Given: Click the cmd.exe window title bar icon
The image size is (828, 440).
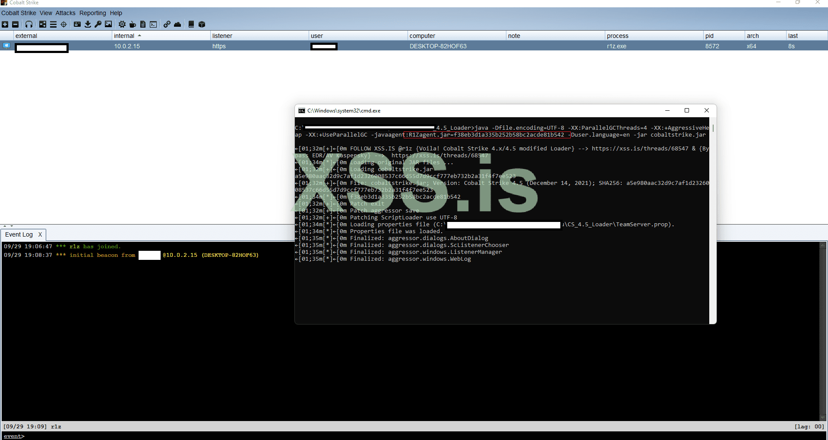Looking at the screenshot, I should [302, 111].
